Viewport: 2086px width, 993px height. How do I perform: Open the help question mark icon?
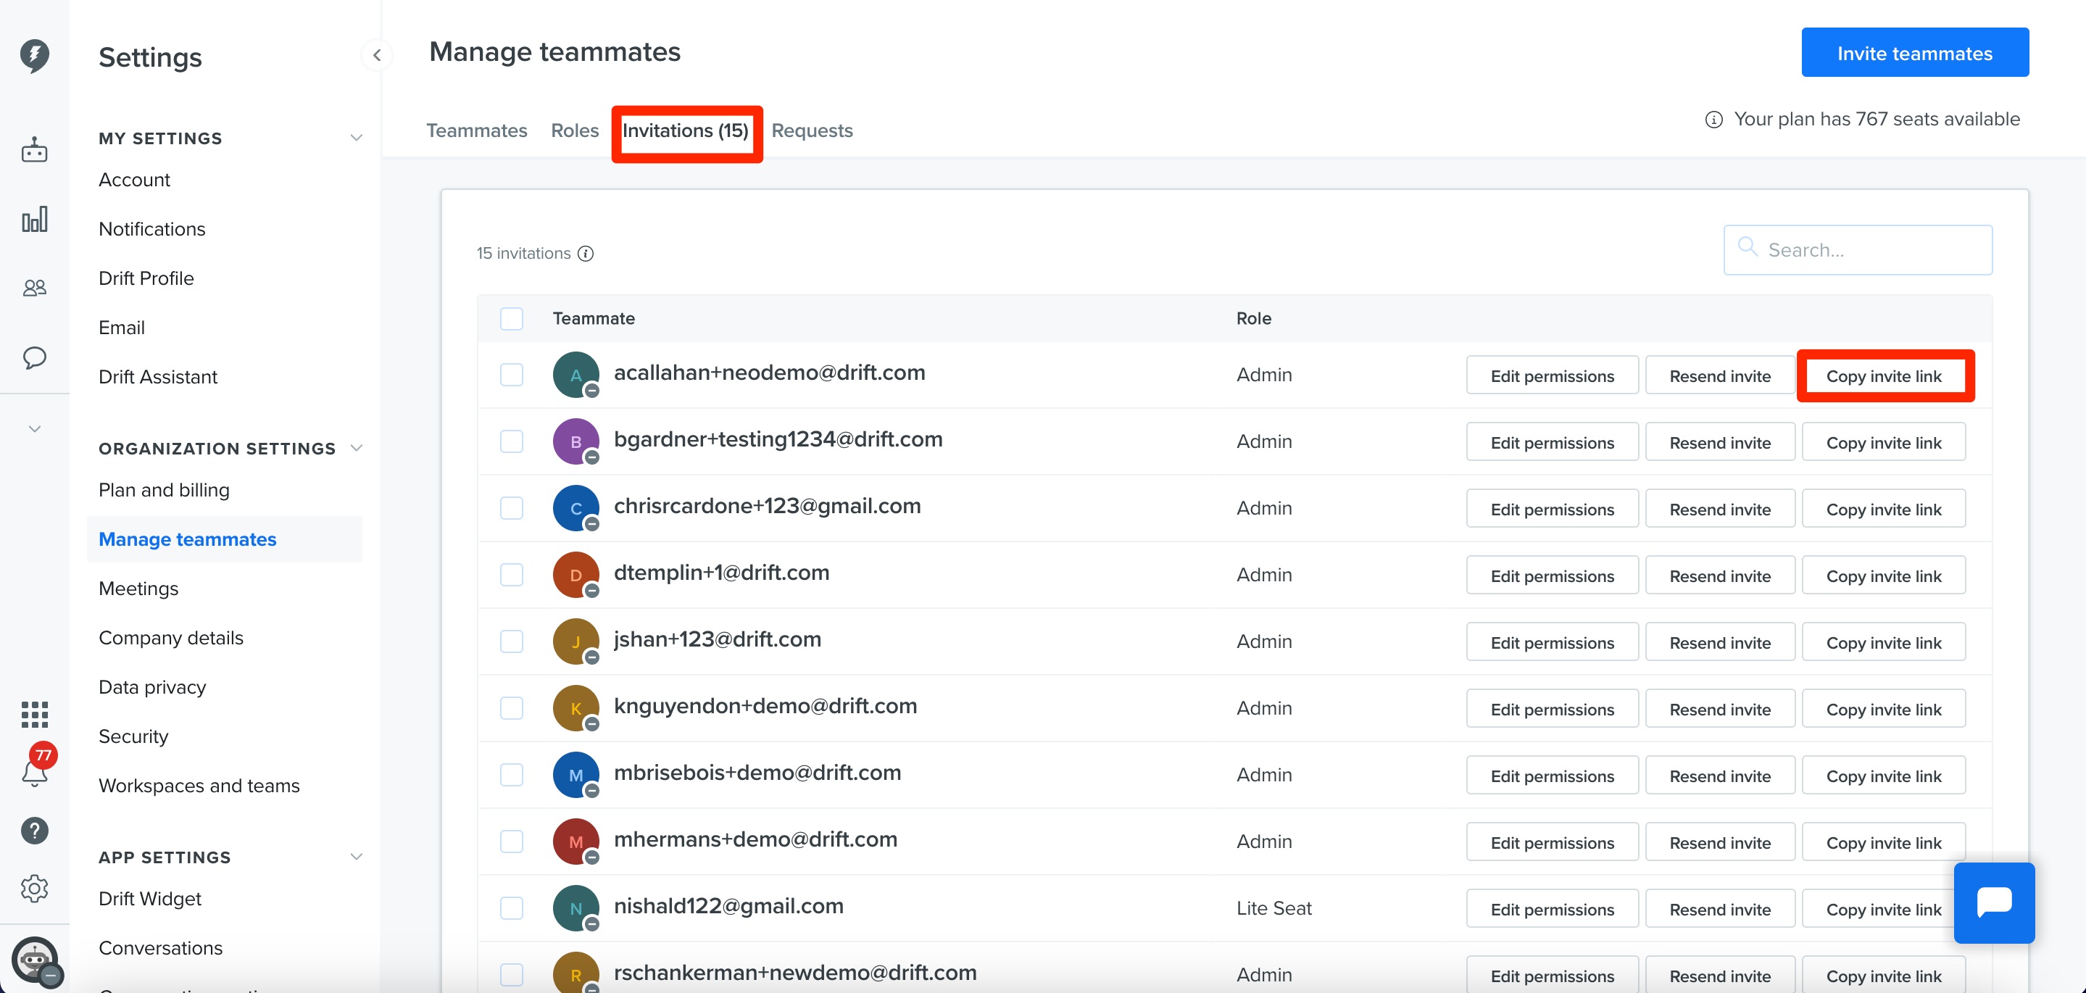click(34, 830)
